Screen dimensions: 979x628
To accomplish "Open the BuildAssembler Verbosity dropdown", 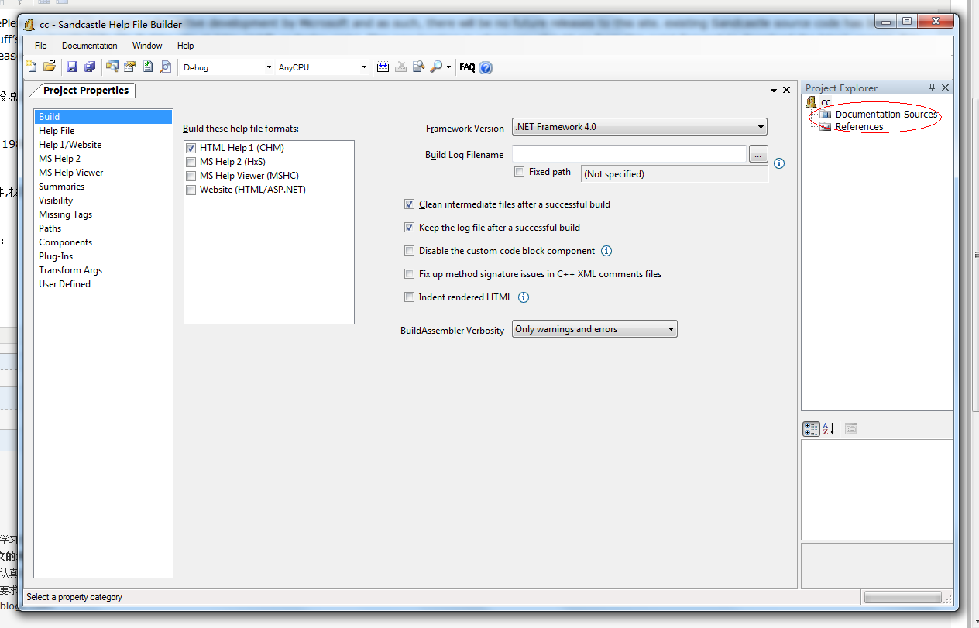I will tap(595, 329).
